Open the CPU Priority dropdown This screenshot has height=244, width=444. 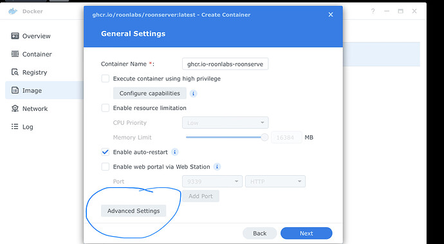(225, 123)
